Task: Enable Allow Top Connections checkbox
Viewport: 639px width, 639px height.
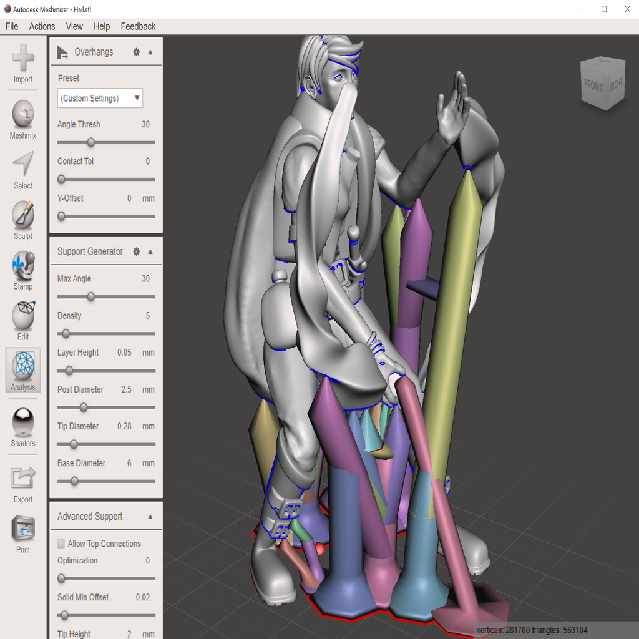Action: 61,544
